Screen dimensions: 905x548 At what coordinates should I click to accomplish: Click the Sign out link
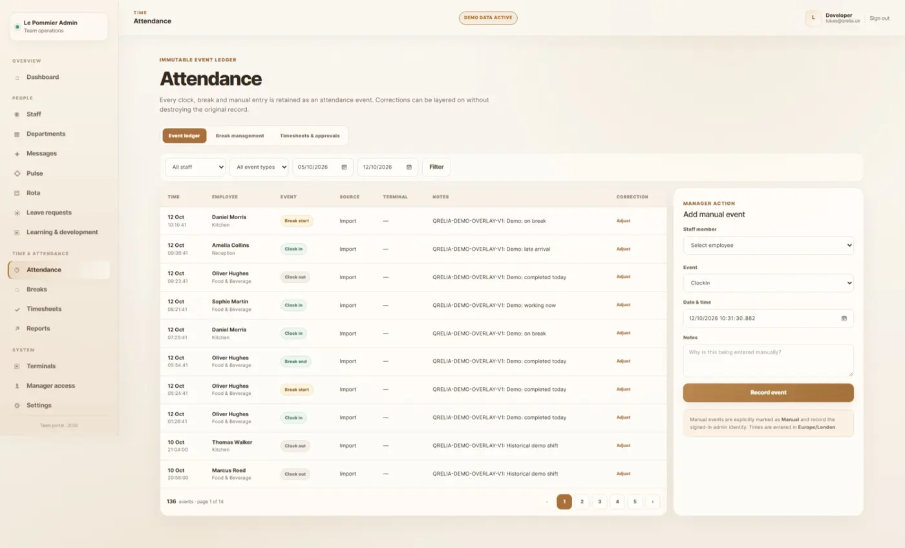(879, 18)
